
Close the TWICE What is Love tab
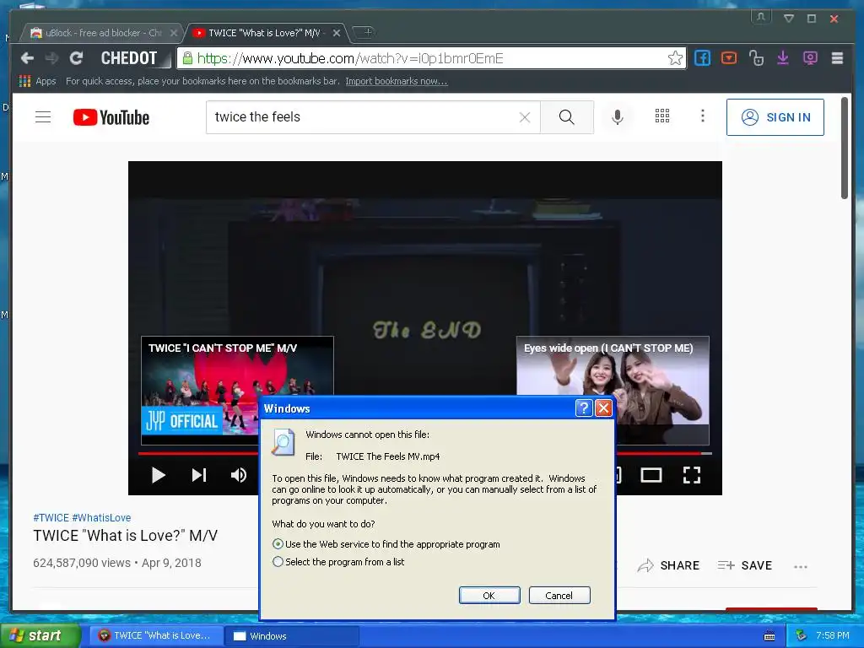tap(336, 33)
